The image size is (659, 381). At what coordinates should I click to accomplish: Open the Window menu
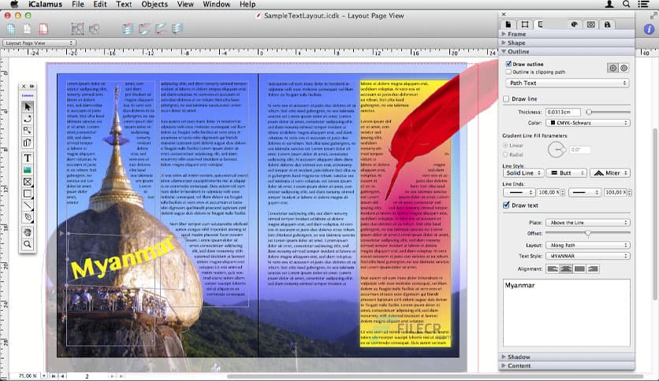[x=216, y=5]
